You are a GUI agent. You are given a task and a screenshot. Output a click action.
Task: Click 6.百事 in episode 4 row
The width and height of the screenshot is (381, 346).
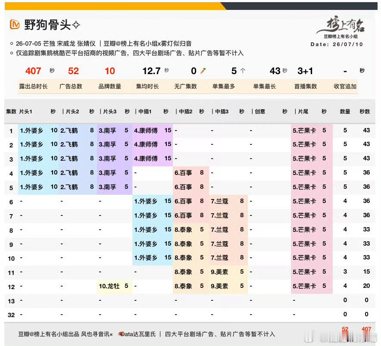183,173
